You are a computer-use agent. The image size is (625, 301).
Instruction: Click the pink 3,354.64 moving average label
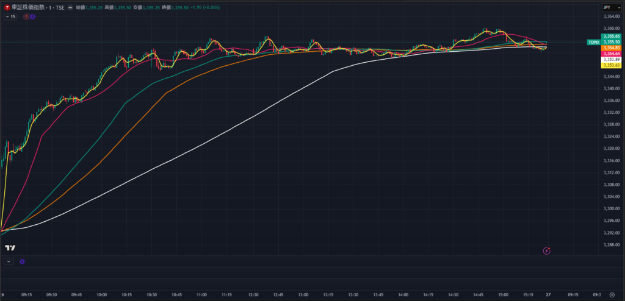tap(612, 54)
